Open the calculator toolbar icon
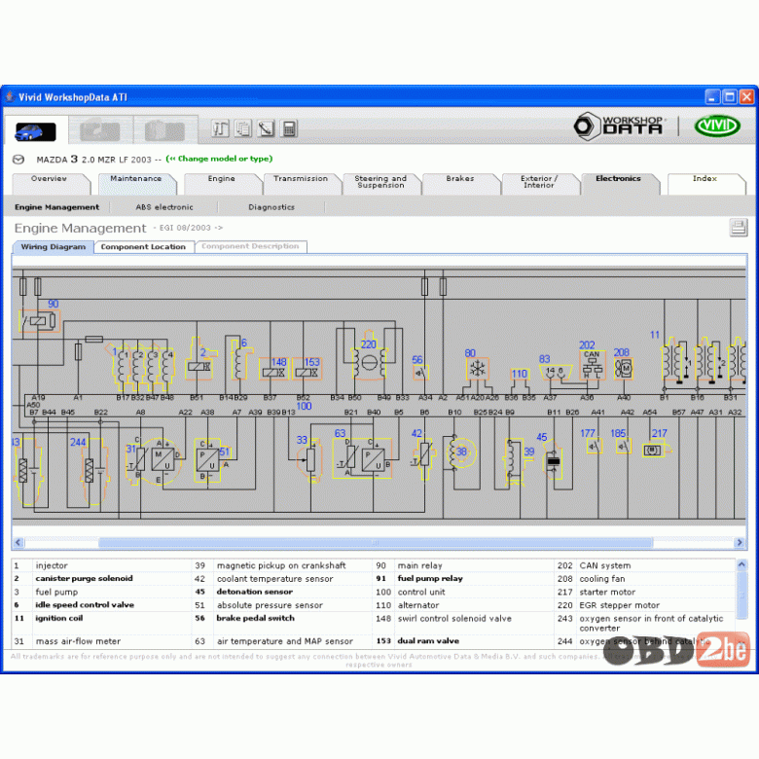This screenshot has height=759, width=759. (x=289, y=128)
